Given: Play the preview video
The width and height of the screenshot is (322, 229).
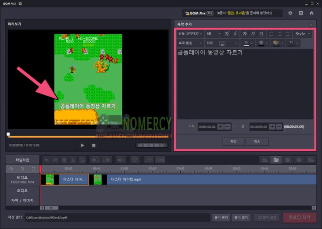Looking at the screenshot, I should pyautogui.click(x=82, y=145).
